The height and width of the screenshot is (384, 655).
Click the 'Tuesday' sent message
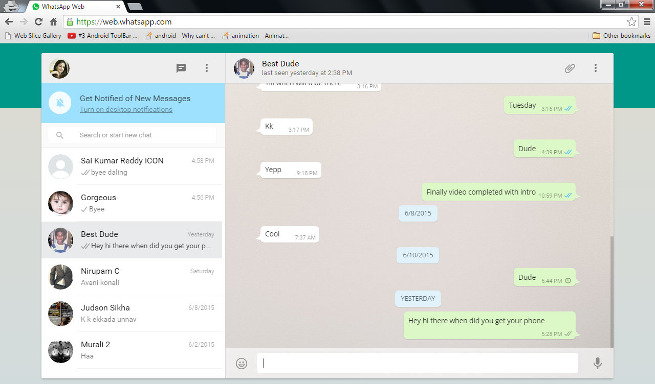[x=540, y=105]
